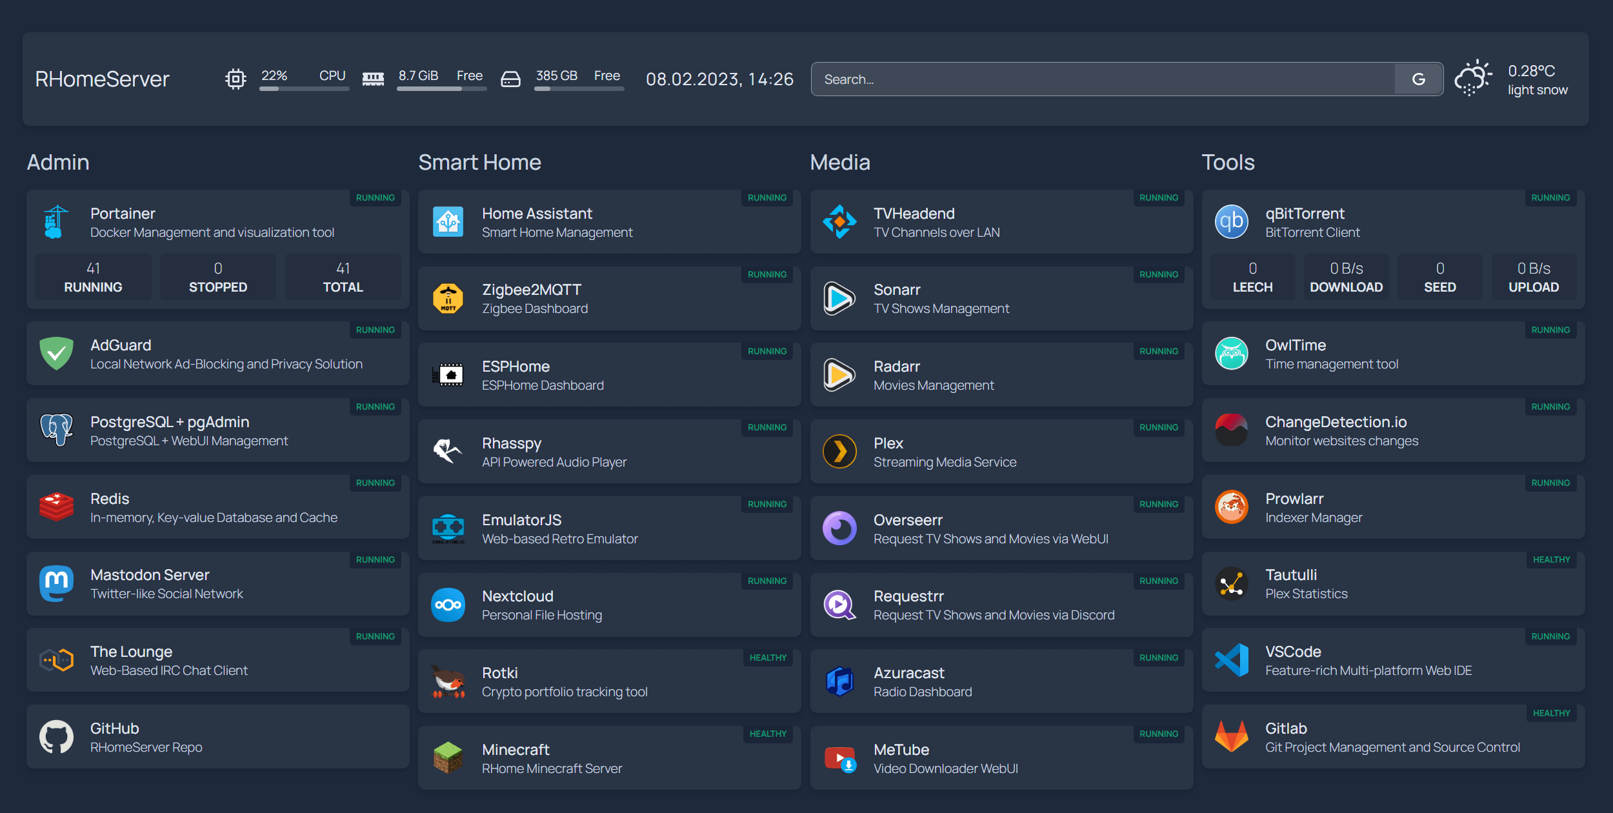Click the HEALTHY badge on Tautulli
Image resolution: width=1613 pixels, height=813 pixels.
1551,559
